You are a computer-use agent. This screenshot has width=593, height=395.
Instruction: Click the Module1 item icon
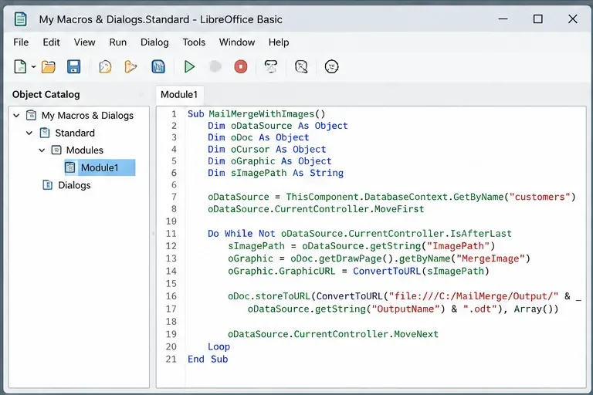(x=70, y=168)
